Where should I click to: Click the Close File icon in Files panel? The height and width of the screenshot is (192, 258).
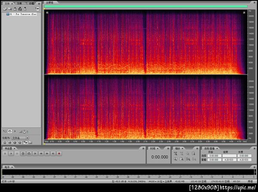10,9
